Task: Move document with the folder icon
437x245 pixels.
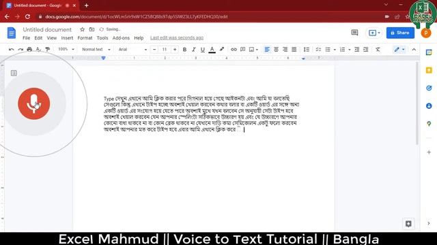Action: tap(91, 29)
